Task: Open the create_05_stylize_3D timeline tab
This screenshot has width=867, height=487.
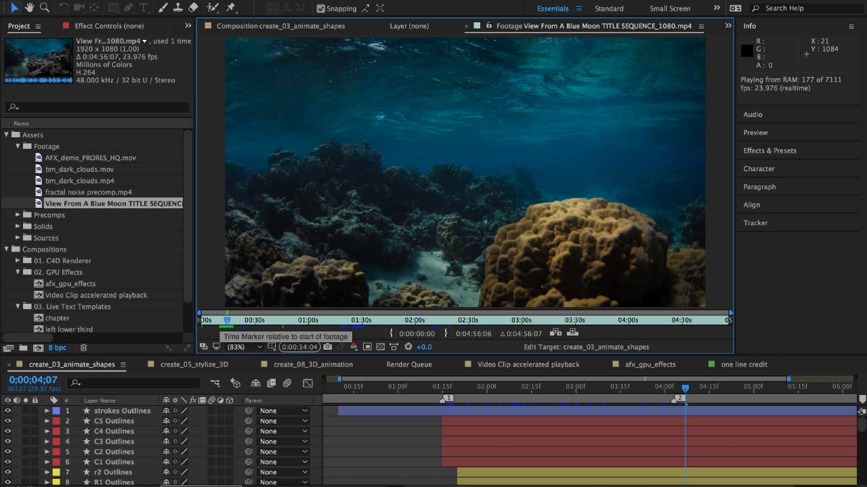Action: 194,365
